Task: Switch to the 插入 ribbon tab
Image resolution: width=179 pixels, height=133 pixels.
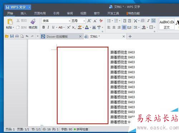Action: [x=23, y=13]
